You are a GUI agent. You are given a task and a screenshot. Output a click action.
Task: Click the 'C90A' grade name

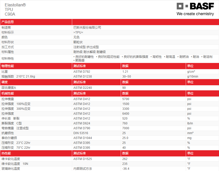10,14
